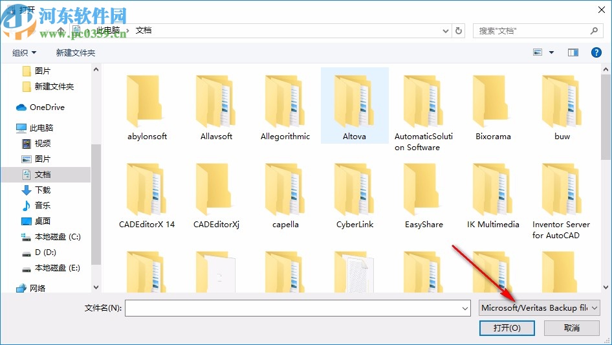The image size is (612, 345).
Task: Select the CyberLink folder
Action: 355,195
